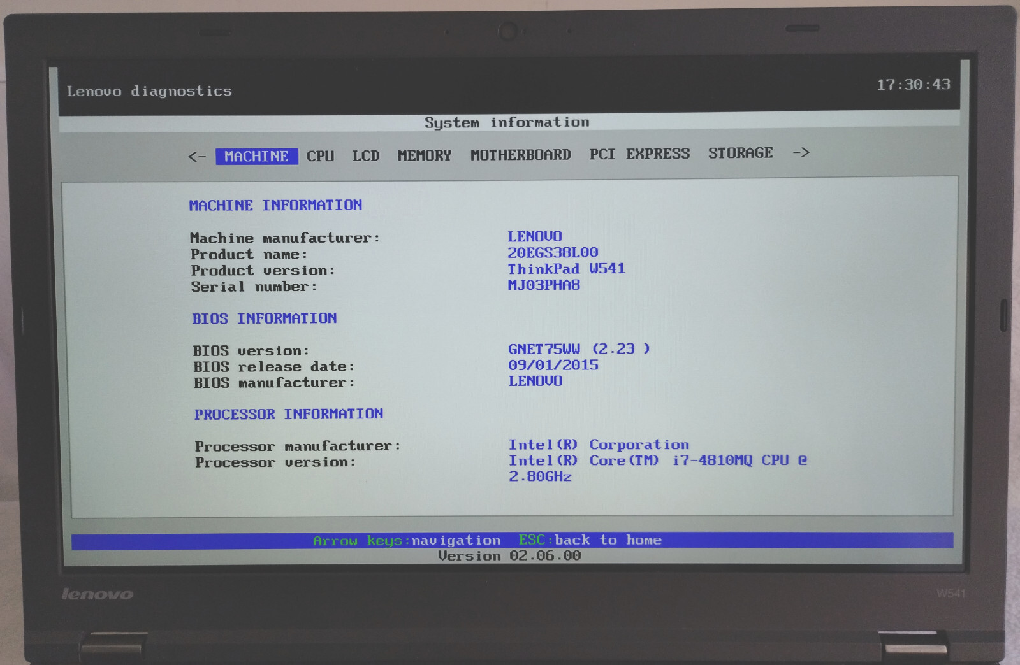The height and width of the screenshot is (665, 1020).
Task: Click the BIOS version GNET75WW (2.23)
Action: 579,348
